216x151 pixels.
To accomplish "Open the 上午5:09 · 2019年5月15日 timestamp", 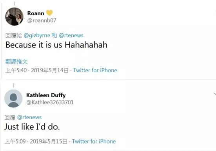I will (x=36, y=141).
